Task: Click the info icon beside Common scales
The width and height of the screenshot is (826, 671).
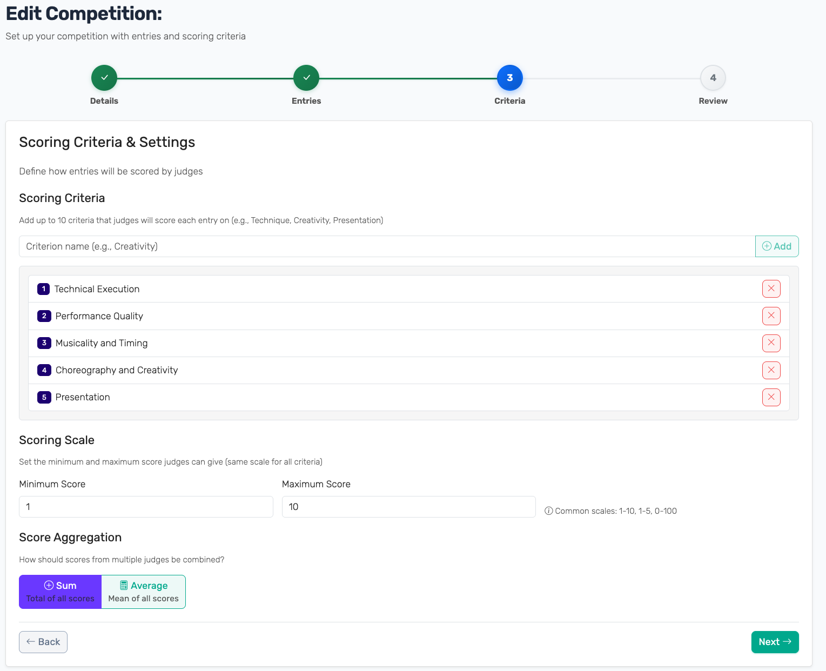Action: click(x=548, y=511)
